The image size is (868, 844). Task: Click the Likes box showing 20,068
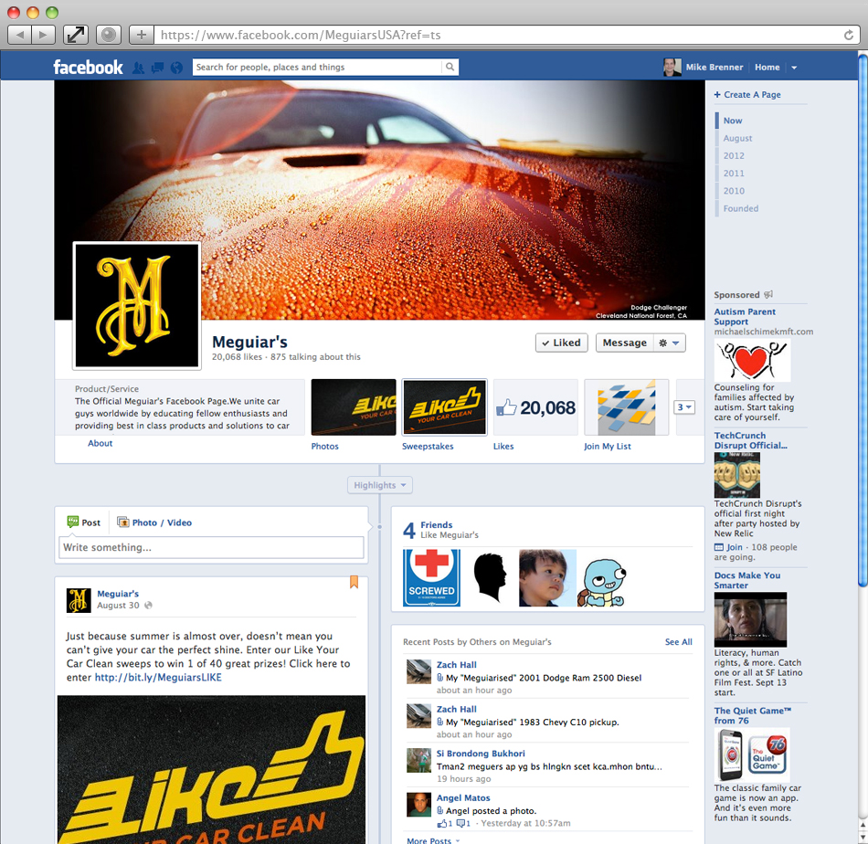pos(535,406)
